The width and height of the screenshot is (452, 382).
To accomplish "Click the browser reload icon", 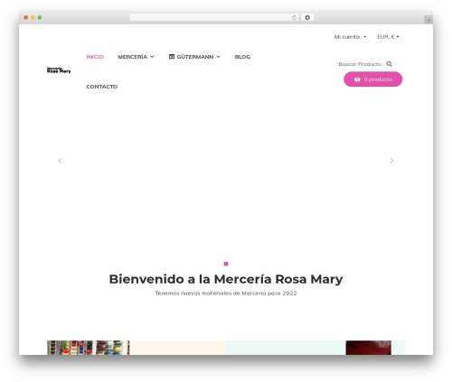I will 294,18.
